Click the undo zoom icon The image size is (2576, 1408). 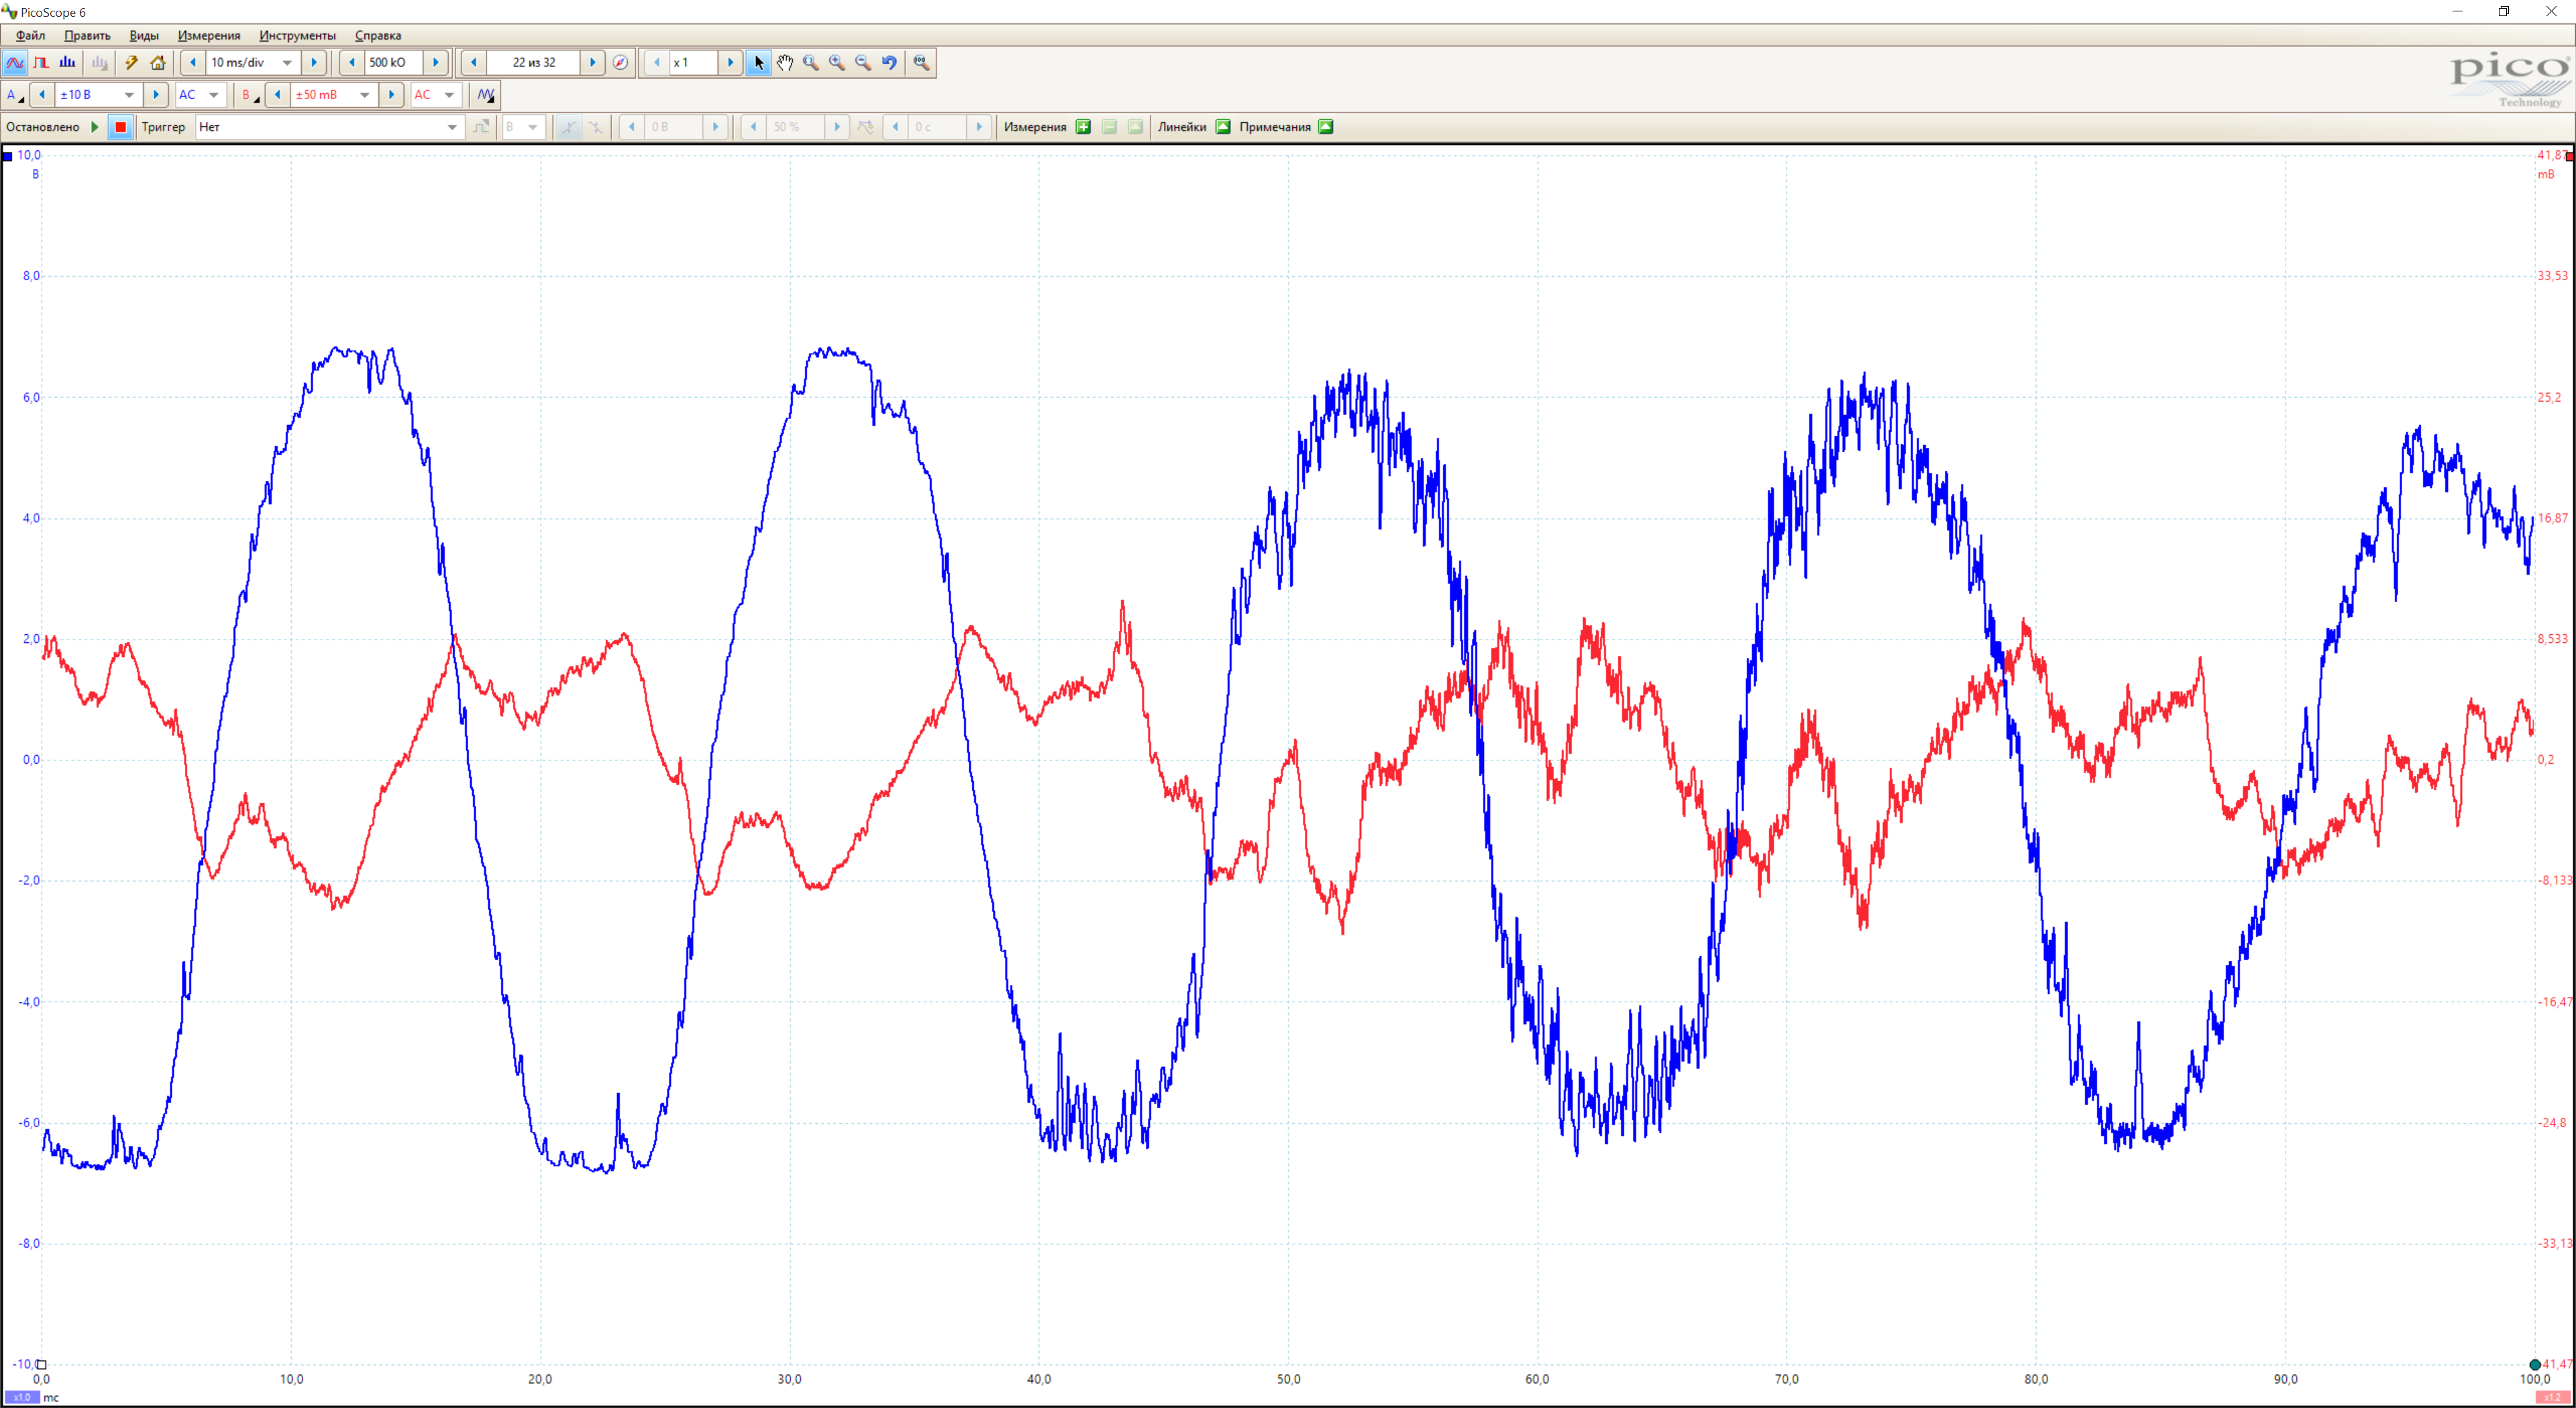coord(890,62)
